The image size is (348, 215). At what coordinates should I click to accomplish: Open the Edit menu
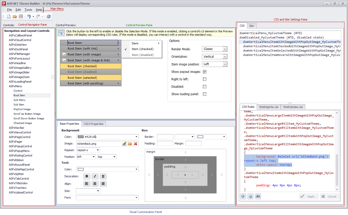click(x=18, y=10)
